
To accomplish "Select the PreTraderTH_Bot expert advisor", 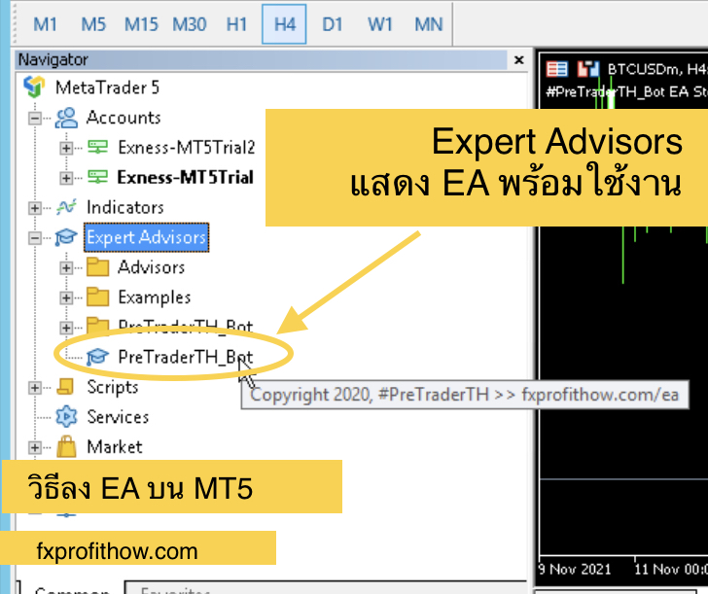I will (x=185, y=357).
